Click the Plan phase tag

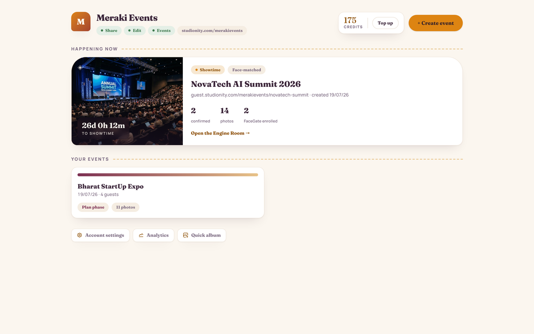[x=93, y=207]
